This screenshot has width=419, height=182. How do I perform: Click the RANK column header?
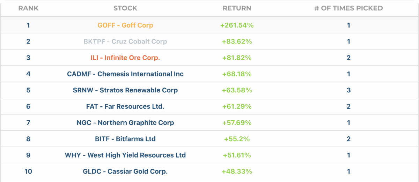(28, 8)
